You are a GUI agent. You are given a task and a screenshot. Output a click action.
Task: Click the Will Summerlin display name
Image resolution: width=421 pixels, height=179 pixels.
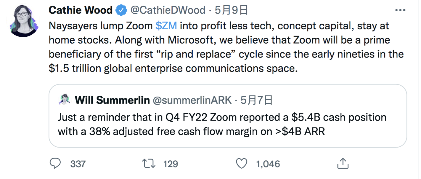[x=112, y=100]
